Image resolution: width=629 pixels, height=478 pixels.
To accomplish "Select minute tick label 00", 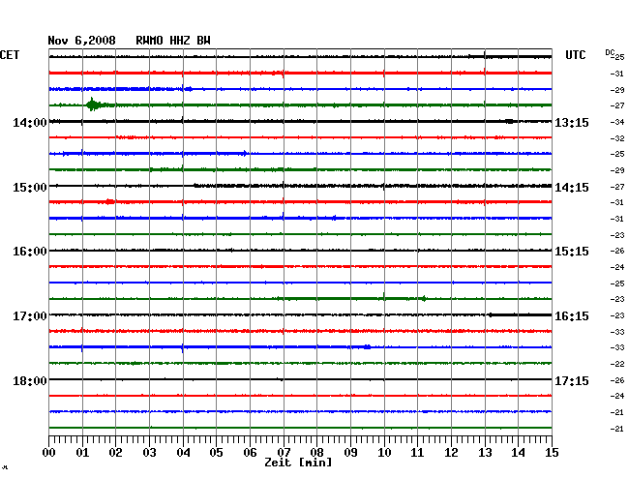I will point(49,453).
